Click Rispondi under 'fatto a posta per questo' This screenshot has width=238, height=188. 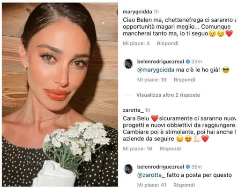(x=184, y=185)
